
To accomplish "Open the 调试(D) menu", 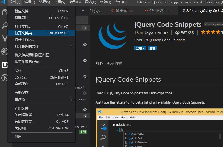I will coord(90,2).
